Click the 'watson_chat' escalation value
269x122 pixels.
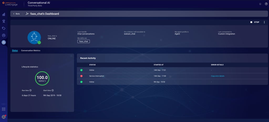pyautogui.click(x=130, y=34)
